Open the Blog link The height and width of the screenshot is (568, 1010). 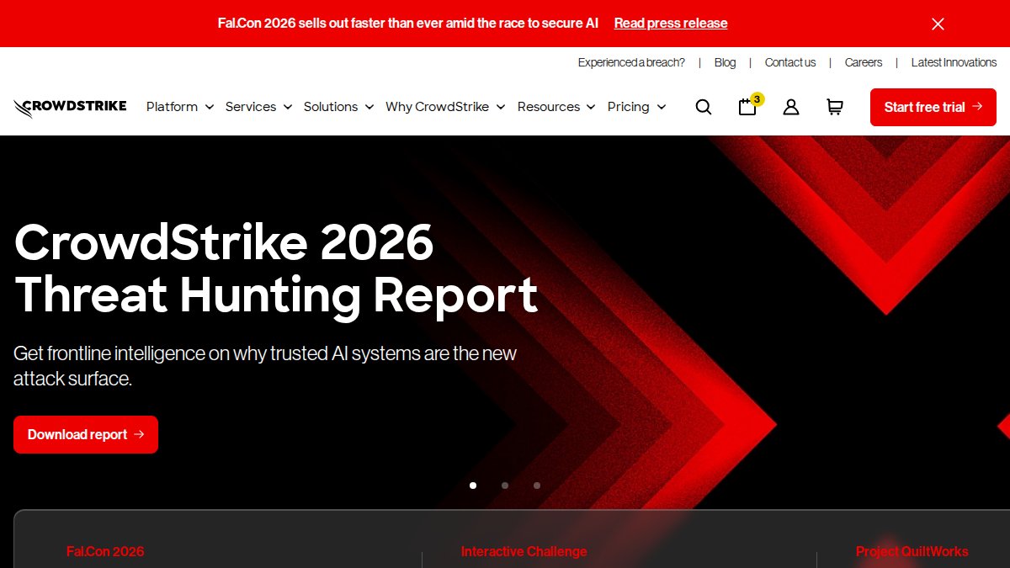(725, 62)
